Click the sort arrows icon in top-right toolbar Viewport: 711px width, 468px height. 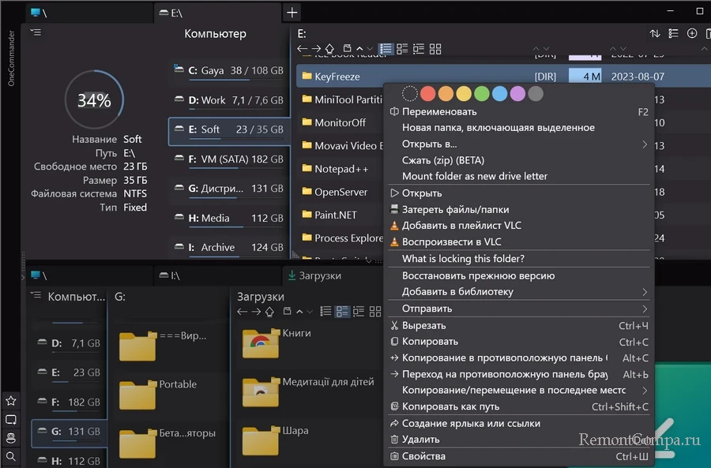[654, 33]
